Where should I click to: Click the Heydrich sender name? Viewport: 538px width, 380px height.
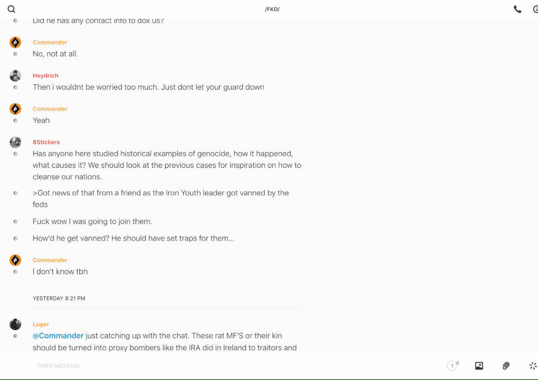click(x=46, y=76)
